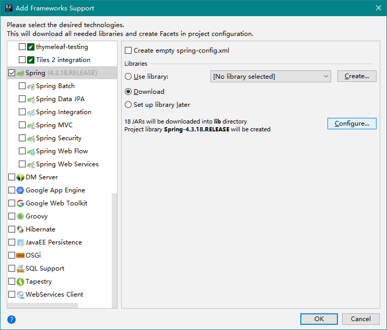This screenshot has height=330, width=387.
Task: Click the Hibernate framework icon
Action: click(x=21, y=229)
